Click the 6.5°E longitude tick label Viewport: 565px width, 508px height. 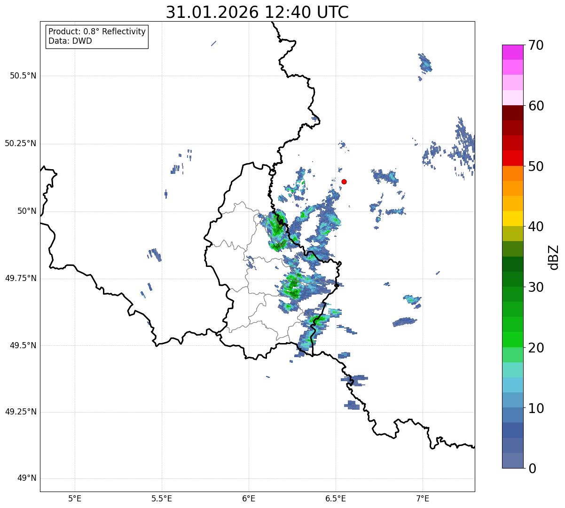coord(336,498)
